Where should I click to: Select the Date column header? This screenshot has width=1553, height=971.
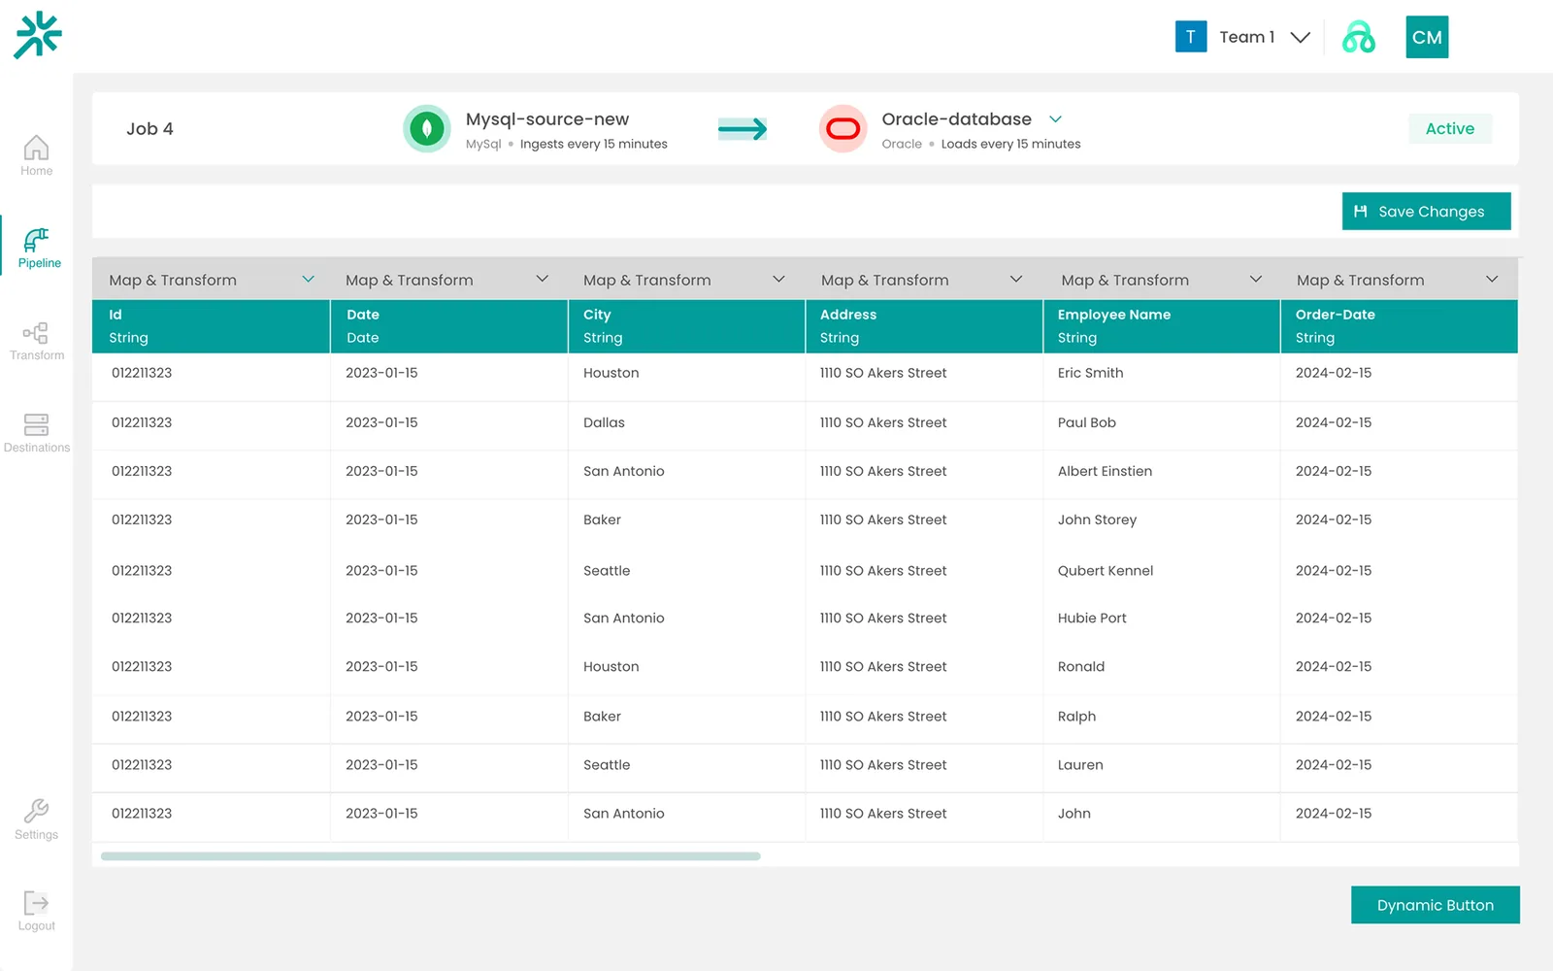tap(448, 326)
